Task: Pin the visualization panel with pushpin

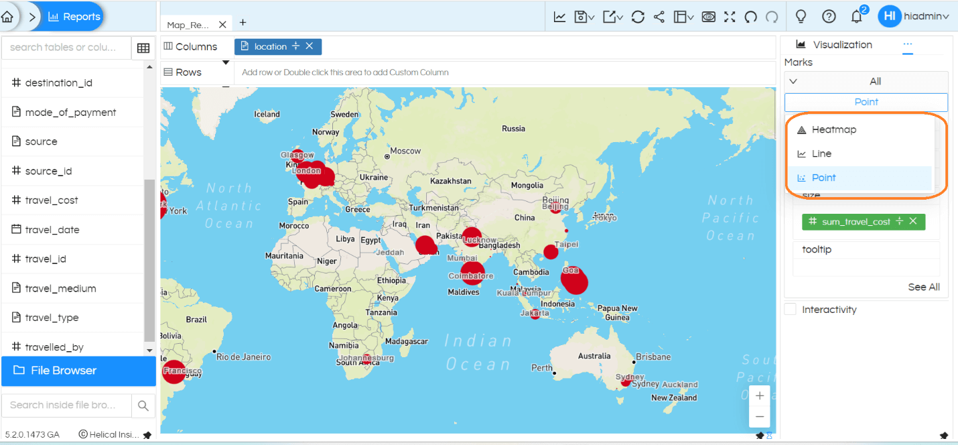Action: click(944, 436)
